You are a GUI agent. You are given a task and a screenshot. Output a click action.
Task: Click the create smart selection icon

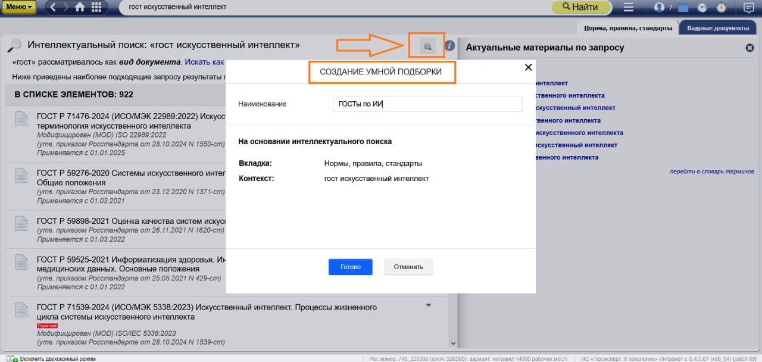427,46
